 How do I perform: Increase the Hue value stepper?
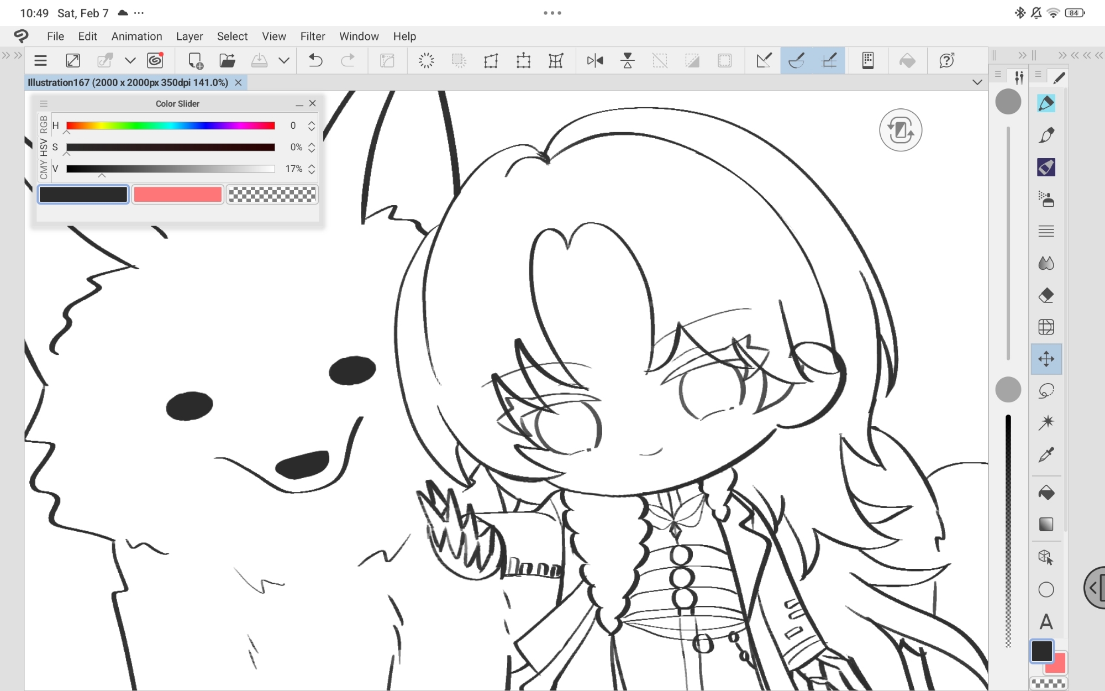point(312,122)
